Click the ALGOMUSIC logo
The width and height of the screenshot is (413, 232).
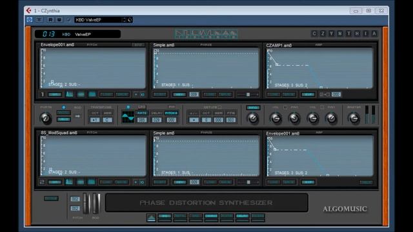(x=345, y=209)
